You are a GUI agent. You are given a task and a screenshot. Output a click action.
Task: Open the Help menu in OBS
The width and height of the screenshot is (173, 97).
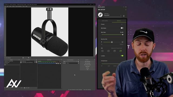coord(26,6)
